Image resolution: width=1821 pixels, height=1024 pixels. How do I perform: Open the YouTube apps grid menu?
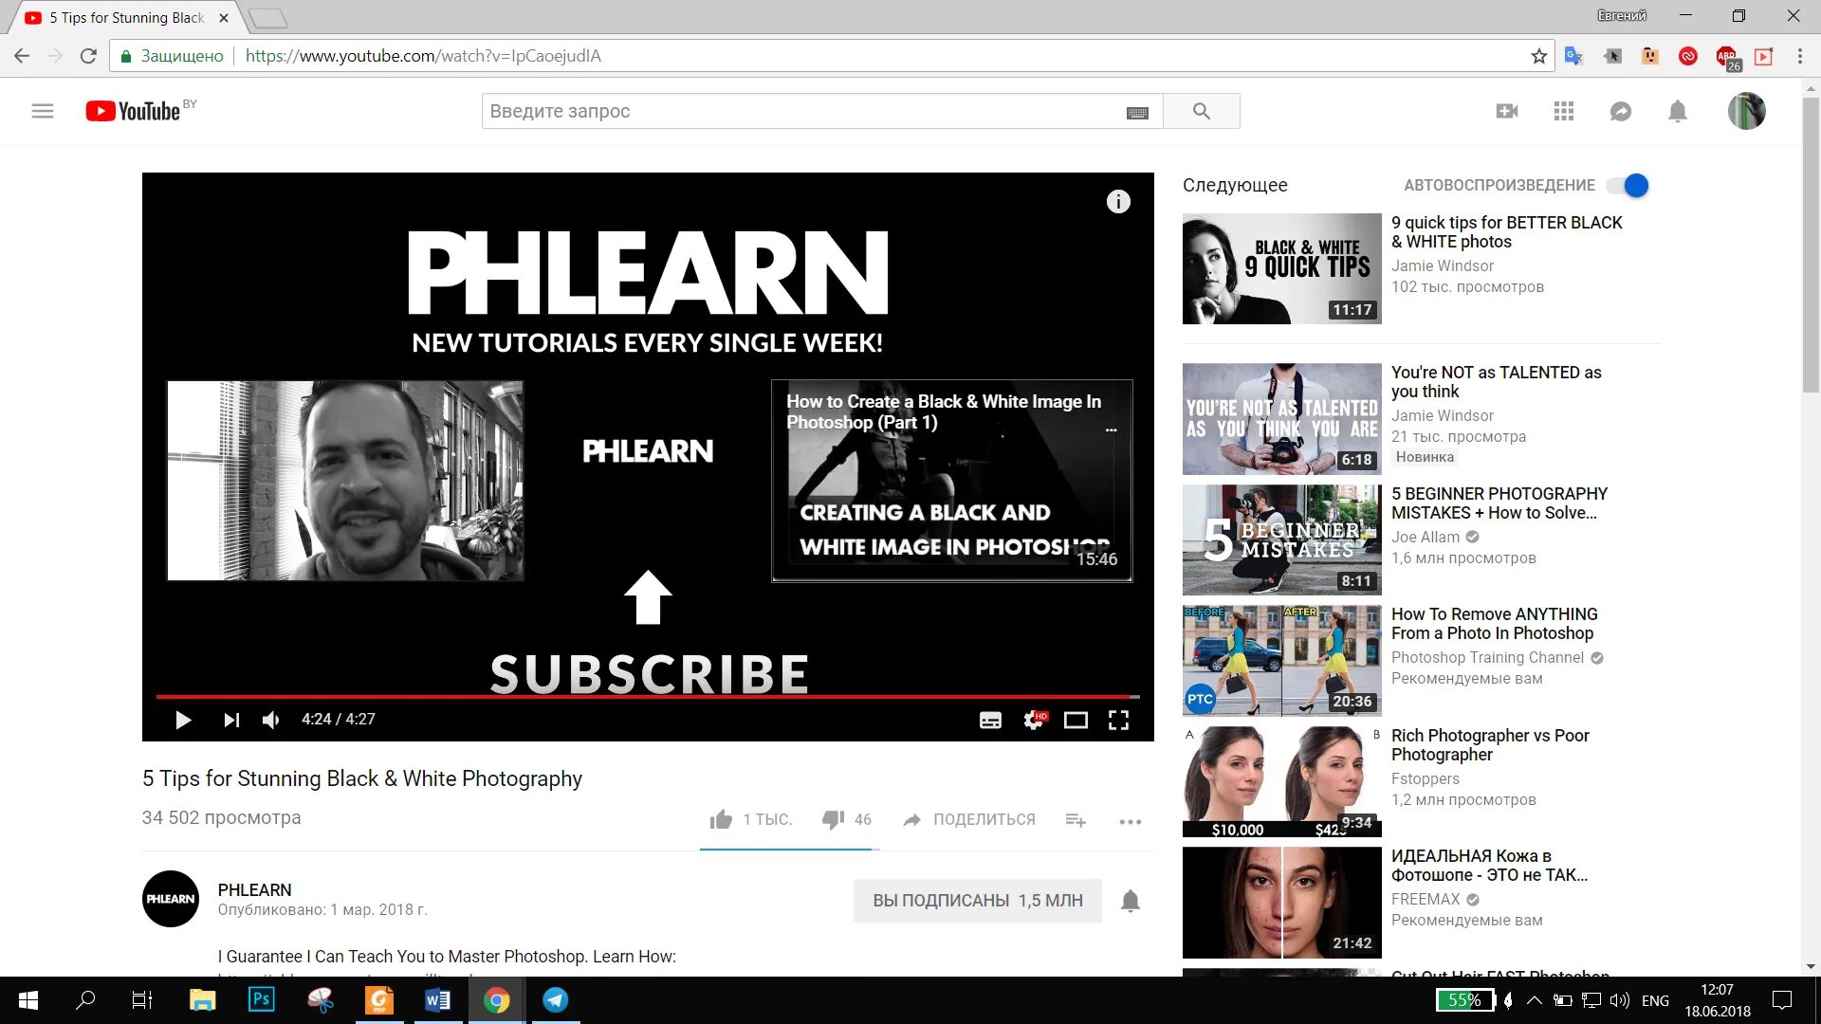pos(1564,111)
